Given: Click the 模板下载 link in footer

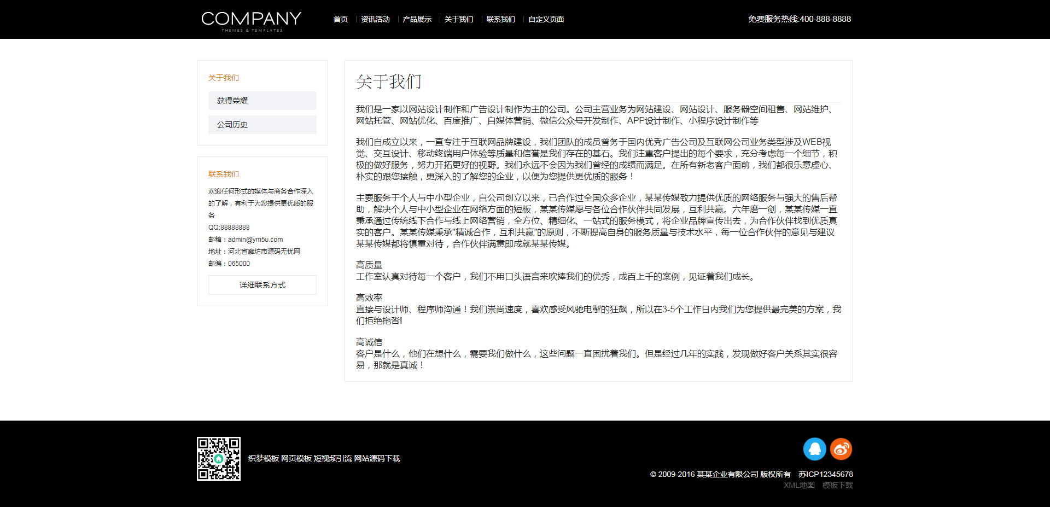Looking at the screenshot, I should point(838,485).
